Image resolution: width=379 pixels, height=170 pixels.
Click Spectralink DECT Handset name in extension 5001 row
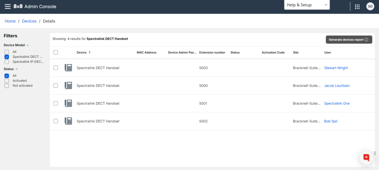[98, 103]
